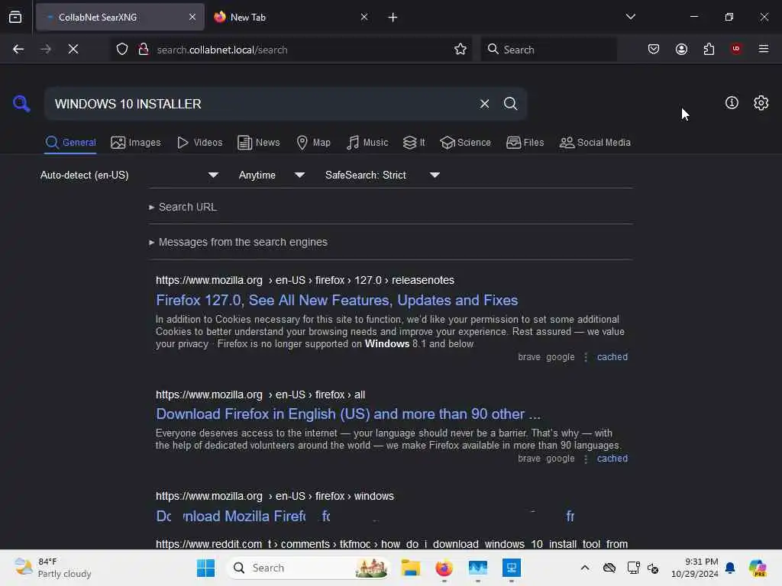The height and width of the screenshot is (586, 782).
Task: Select the Map search category
Action: point(313,143)
